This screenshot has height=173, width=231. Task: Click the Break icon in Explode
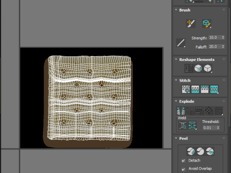pyautogui.click(x=180, y=111)
